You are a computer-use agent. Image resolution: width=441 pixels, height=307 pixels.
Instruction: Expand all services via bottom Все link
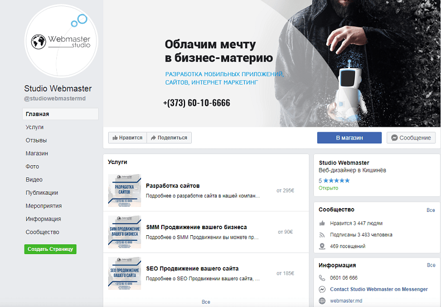pyautogui.click(x=206, y=301)
